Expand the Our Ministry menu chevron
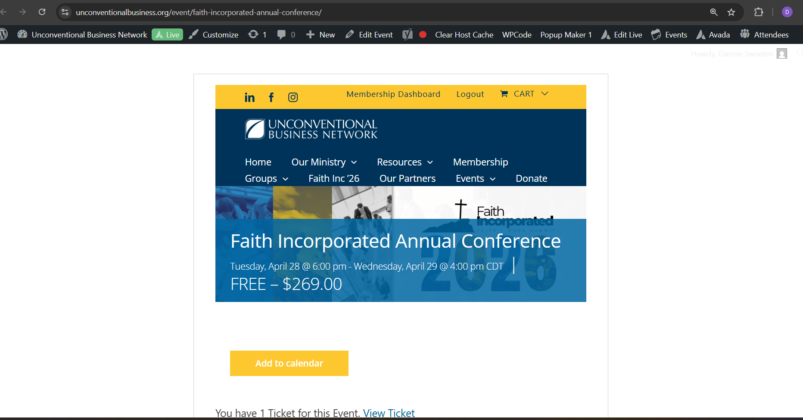 pos(354,162)
